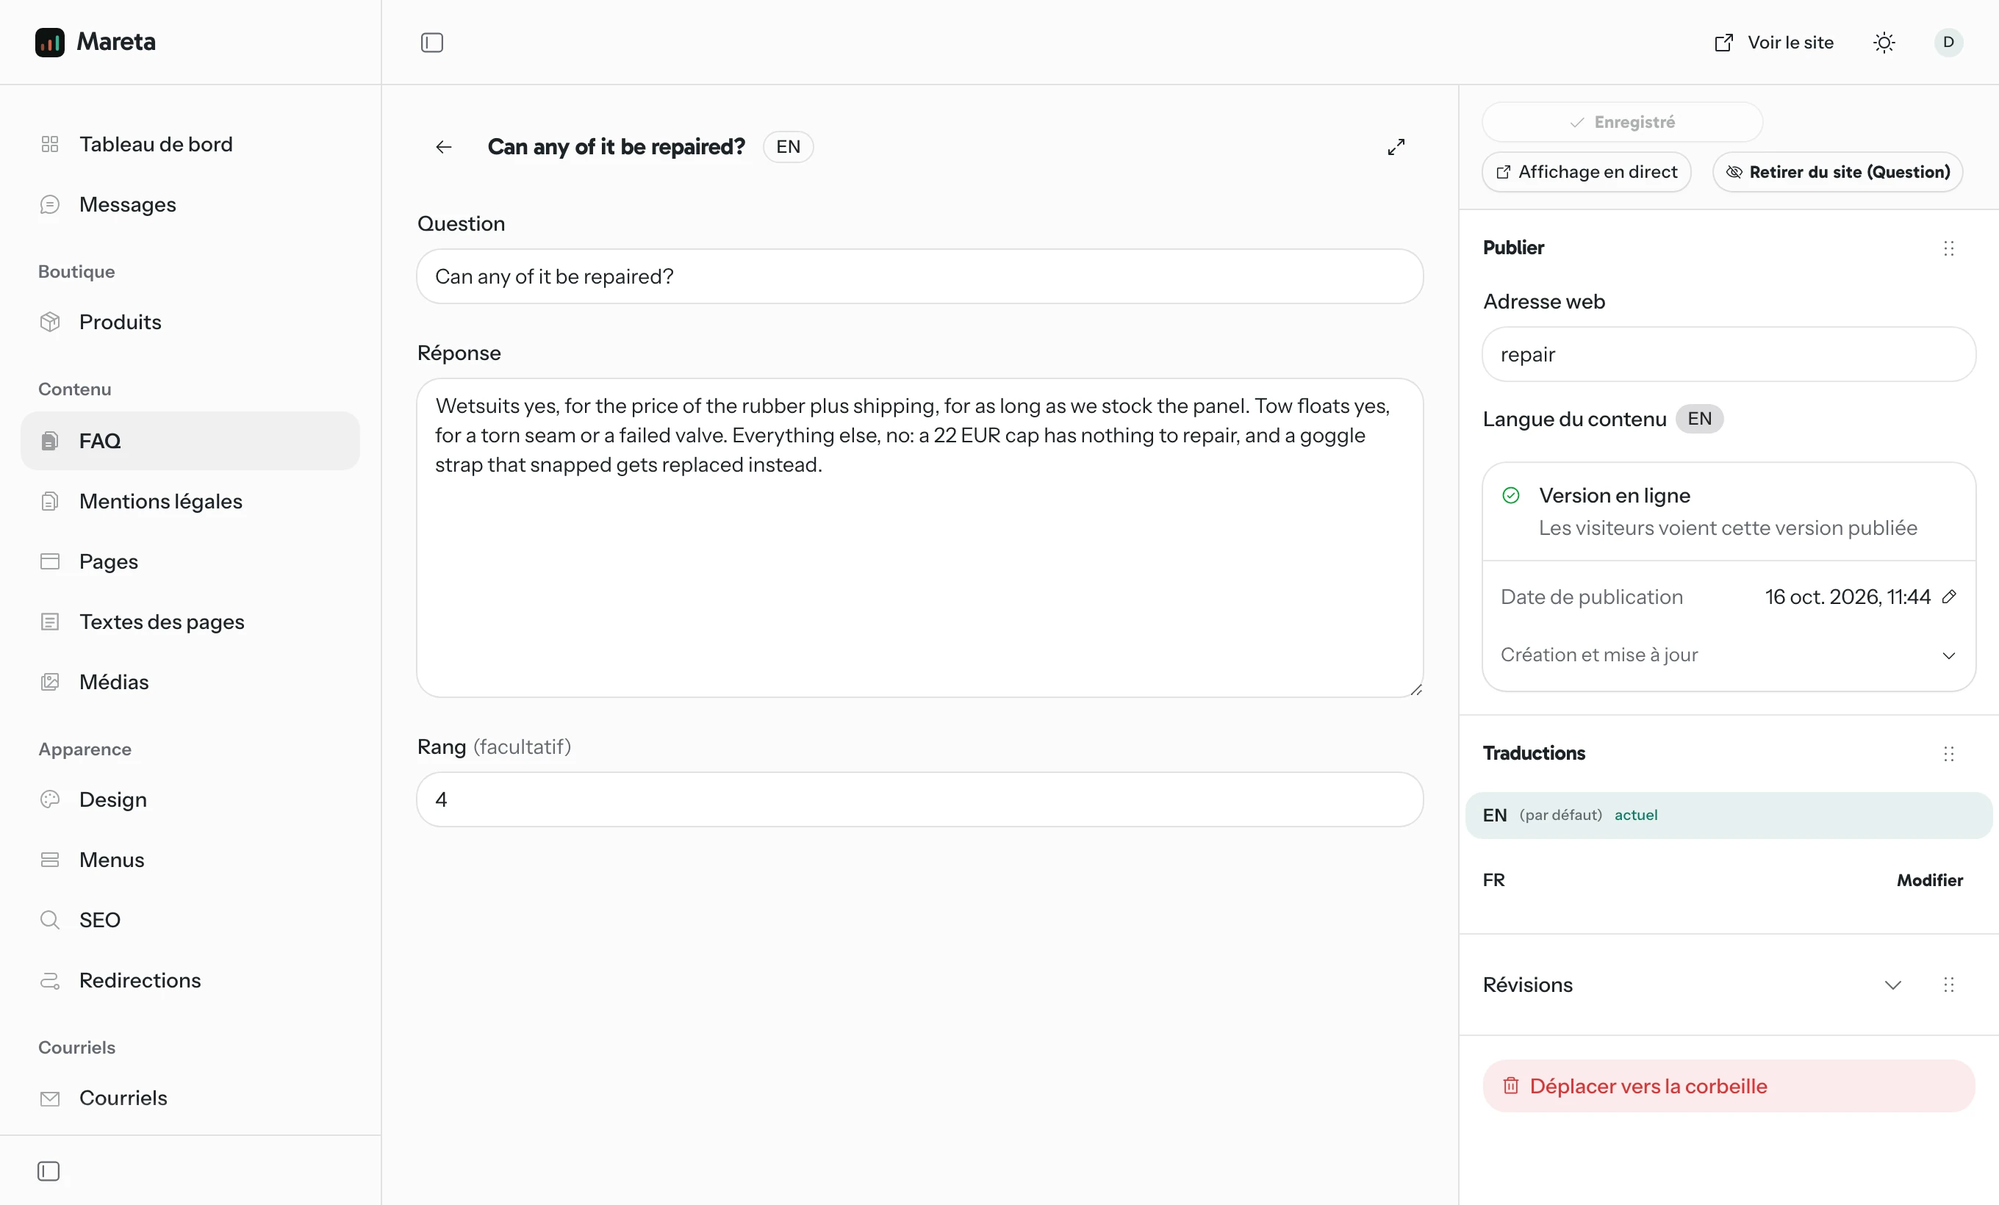
Task: Open Redirections
Action: [190, 980]
